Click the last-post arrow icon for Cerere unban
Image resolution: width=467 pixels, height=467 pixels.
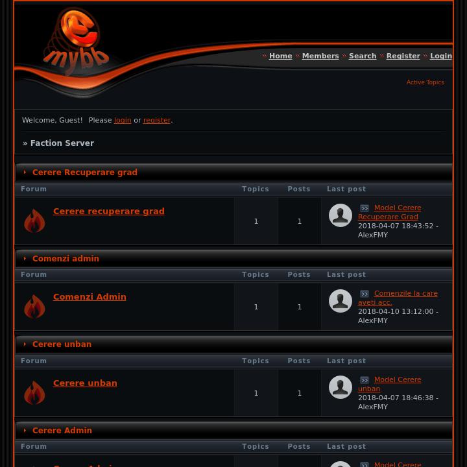(x=365, y=380)
